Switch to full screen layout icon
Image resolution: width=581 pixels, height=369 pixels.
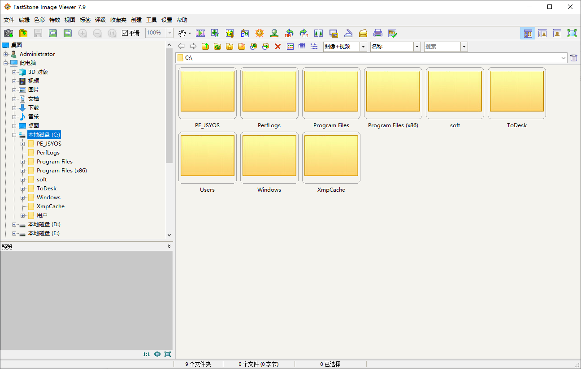[572, 33]
